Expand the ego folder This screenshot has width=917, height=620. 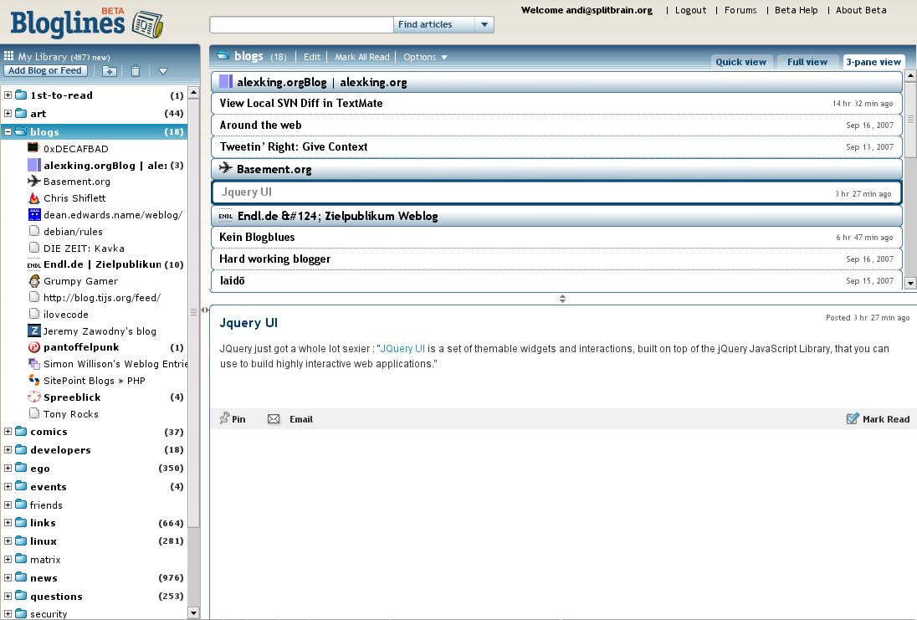coord(8,468)
